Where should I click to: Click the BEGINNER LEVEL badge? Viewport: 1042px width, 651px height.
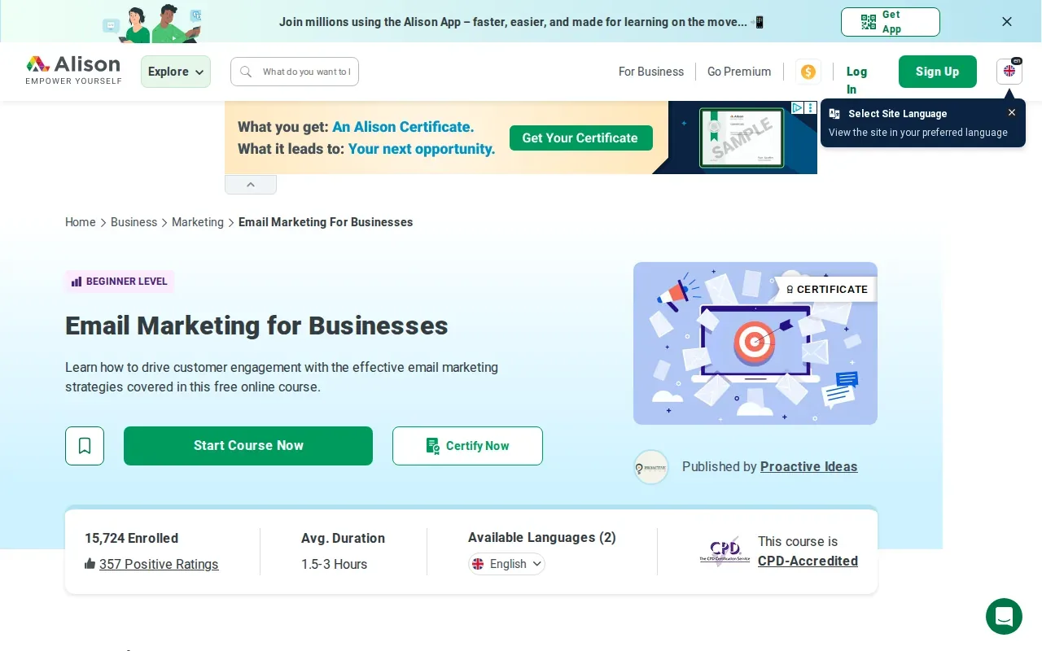120,282
